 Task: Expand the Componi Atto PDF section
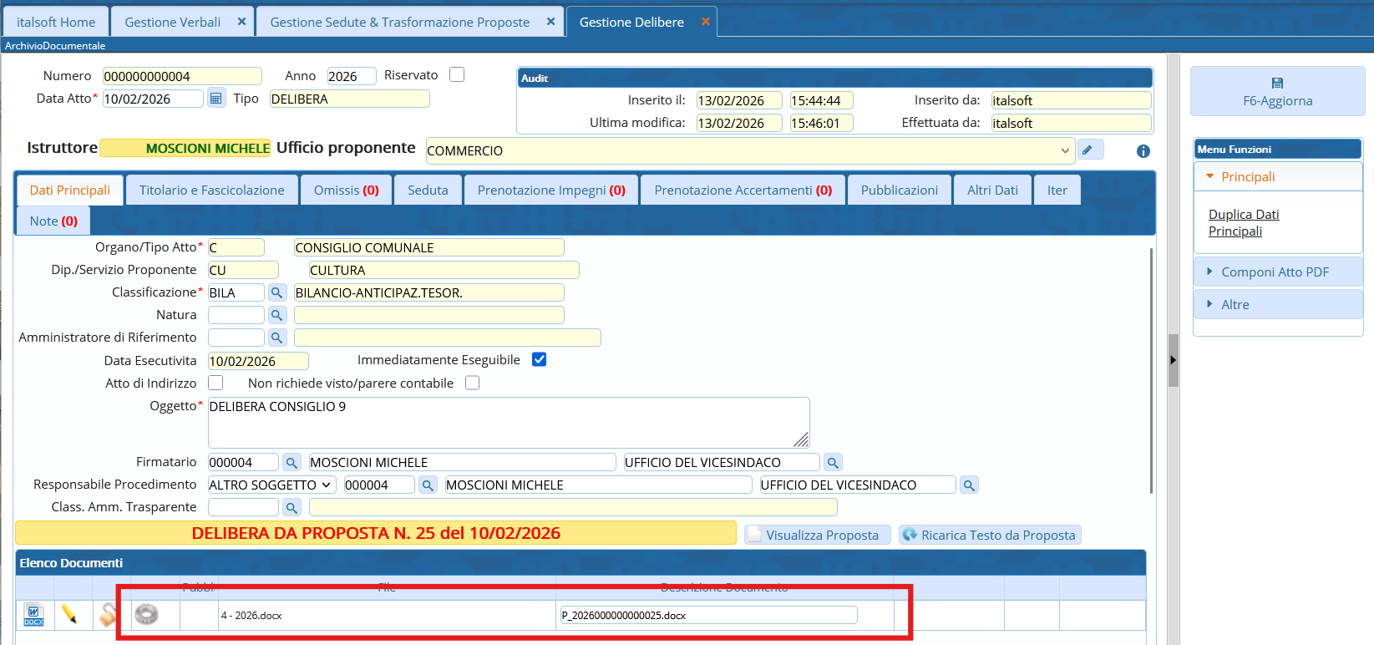[1274, 272]
